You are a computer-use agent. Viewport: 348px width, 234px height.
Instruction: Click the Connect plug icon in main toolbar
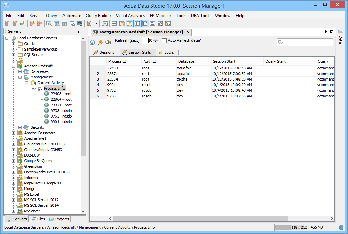click(x=32, y=23)
